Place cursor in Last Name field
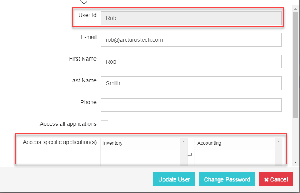The width and height of the screenshot is (300, 193). 191,83
